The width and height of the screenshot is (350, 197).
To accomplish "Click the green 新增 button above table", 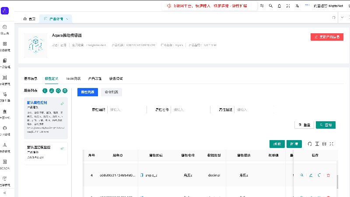I will click(294, 144).
